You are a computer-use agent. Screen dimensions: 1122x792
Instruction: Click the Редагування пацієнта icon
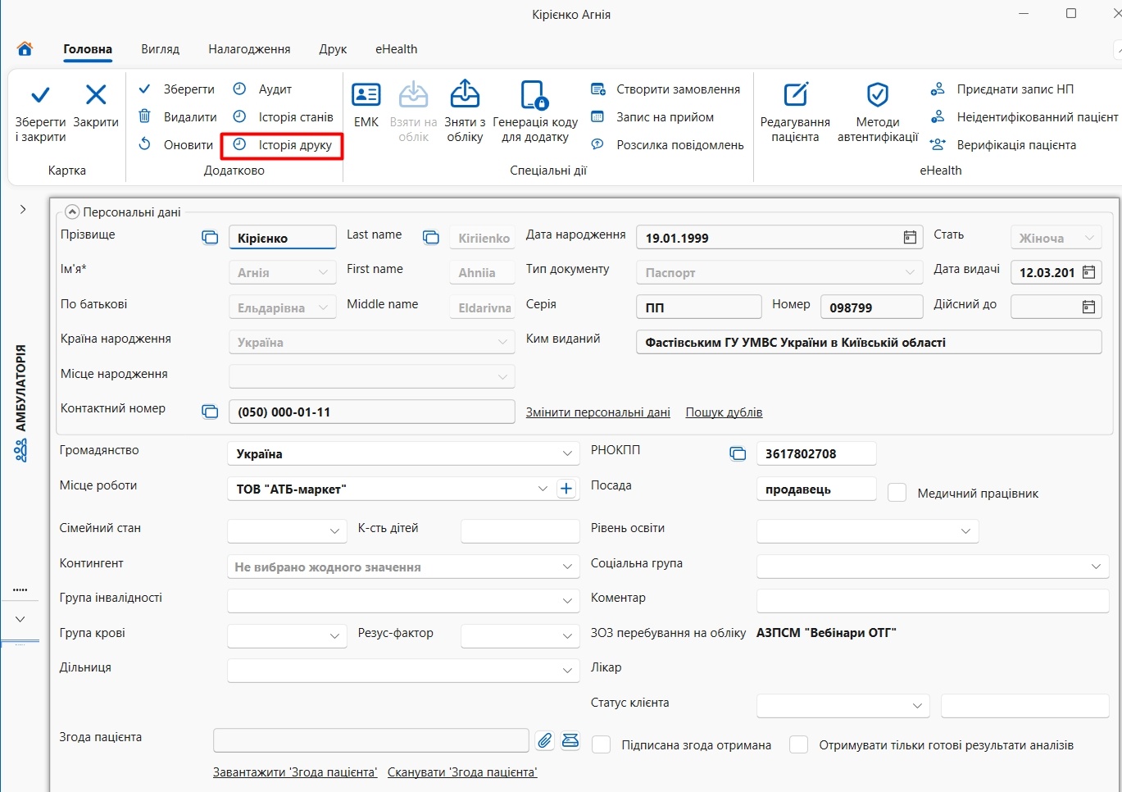tap(796, 95)
